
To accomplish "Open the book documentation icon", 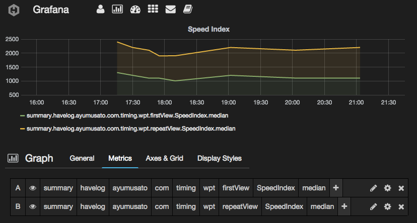I will [188, 9].
